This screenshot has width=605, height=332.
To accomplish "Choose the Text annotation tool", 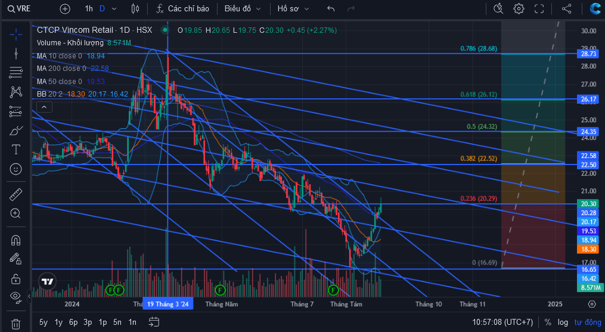I will 16,150.
